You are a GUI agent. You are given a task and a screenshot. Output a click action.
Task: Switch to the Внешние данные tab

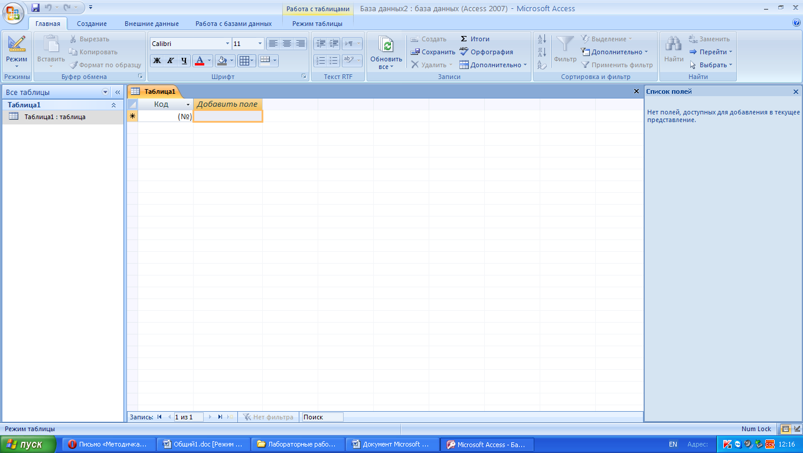152,24
